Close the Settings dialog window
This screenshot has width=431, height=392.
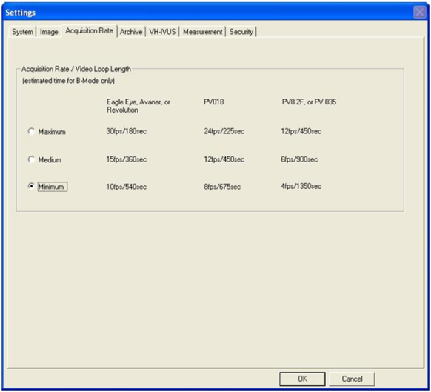pyautogui.click(x=419, y=13)
